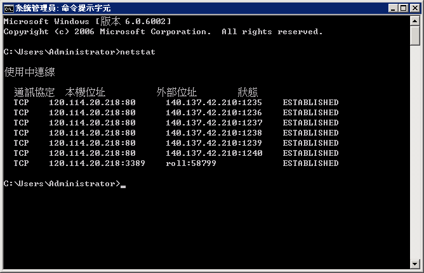The width and height of the screenshot is (424, 273).
Task: Click the 本機位址 column header
Action: click(x=85, y=92)
